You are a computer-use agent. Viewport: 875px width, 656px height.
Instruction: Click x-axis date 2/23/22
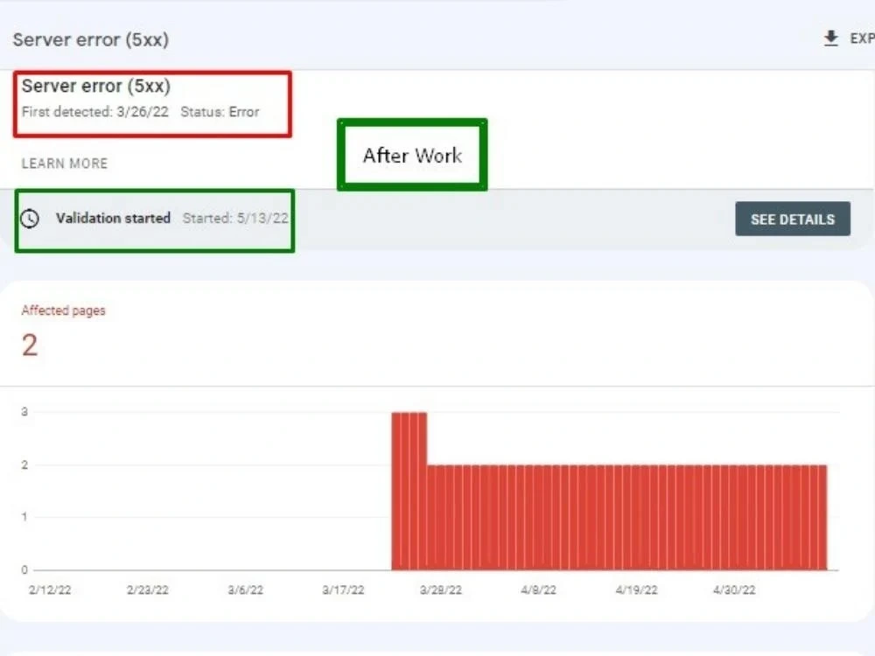[x=147, y=590]
